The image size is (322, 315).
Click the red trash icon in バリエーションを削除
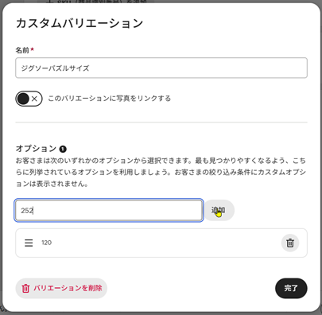click(x=25, y=289)
